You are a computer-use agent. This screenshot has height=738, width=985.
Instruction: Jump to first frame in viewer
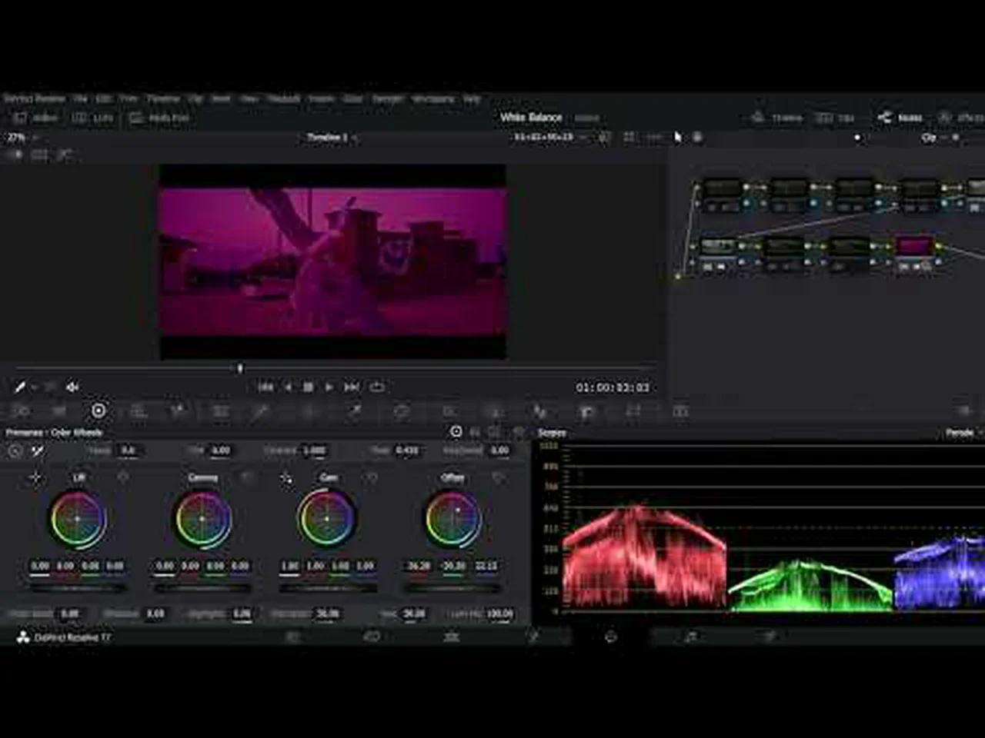click(x=265, y=387)
